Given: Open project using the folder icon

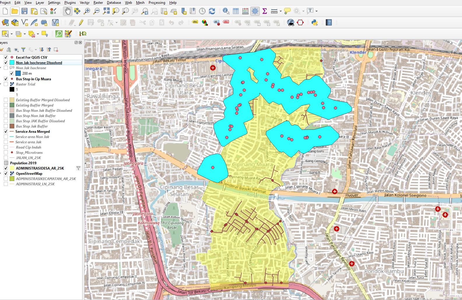Looking at the screenshot, I should tap(15, 11).
